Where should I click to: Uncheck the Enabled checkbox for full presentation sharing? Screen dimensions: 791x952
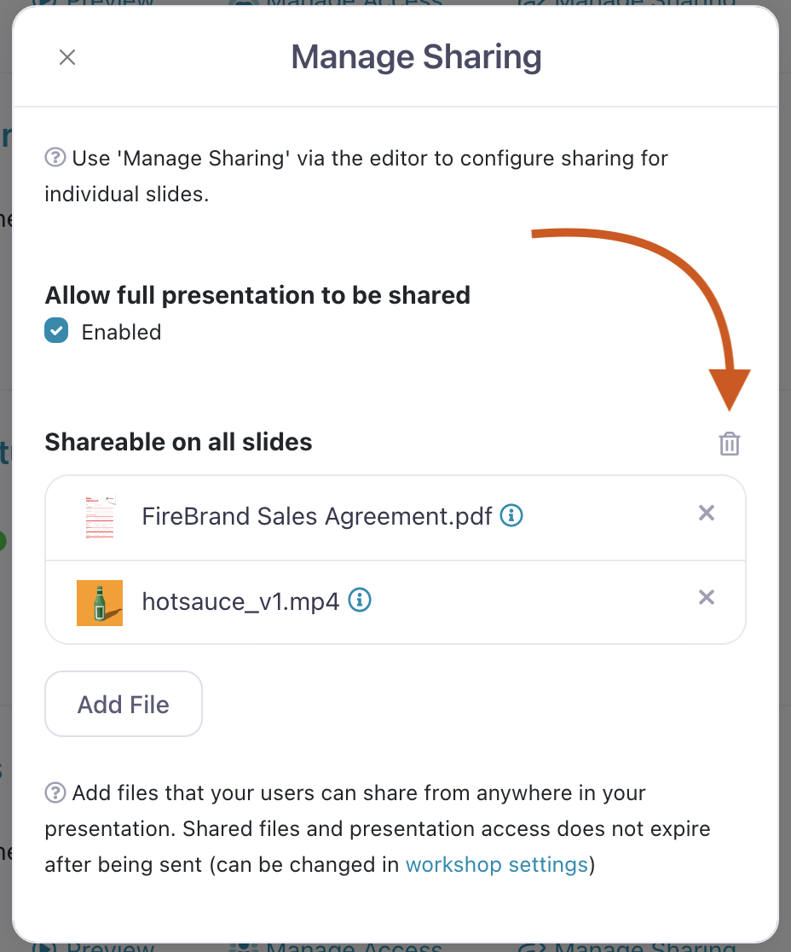(56, 331)
